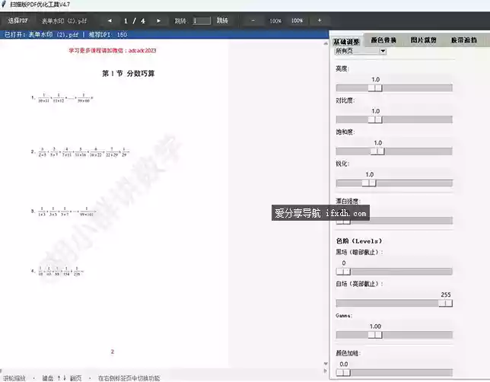Switch to the 颜色替换 tab

coord(383,40)
